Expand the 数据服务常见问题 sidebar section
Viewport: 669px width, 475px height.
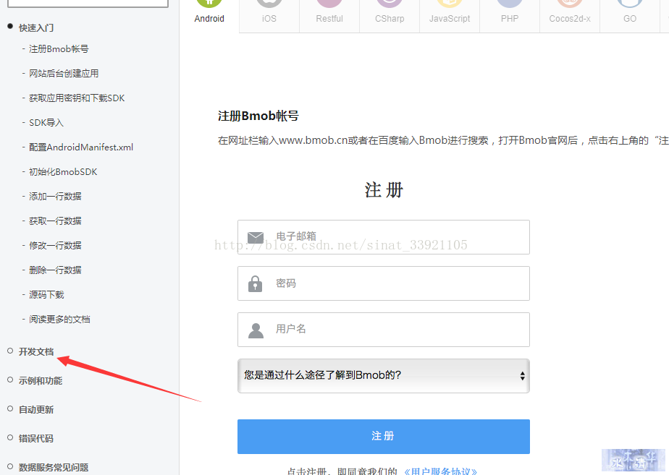point(54,467)
